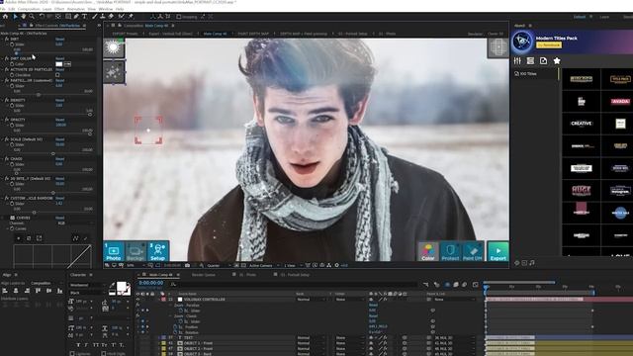Click the favorites star icon in Modern Titles panel
Image resolution: width=633 pixels, height=356 pixels.
pyautogui.click(x=557, y=60)
